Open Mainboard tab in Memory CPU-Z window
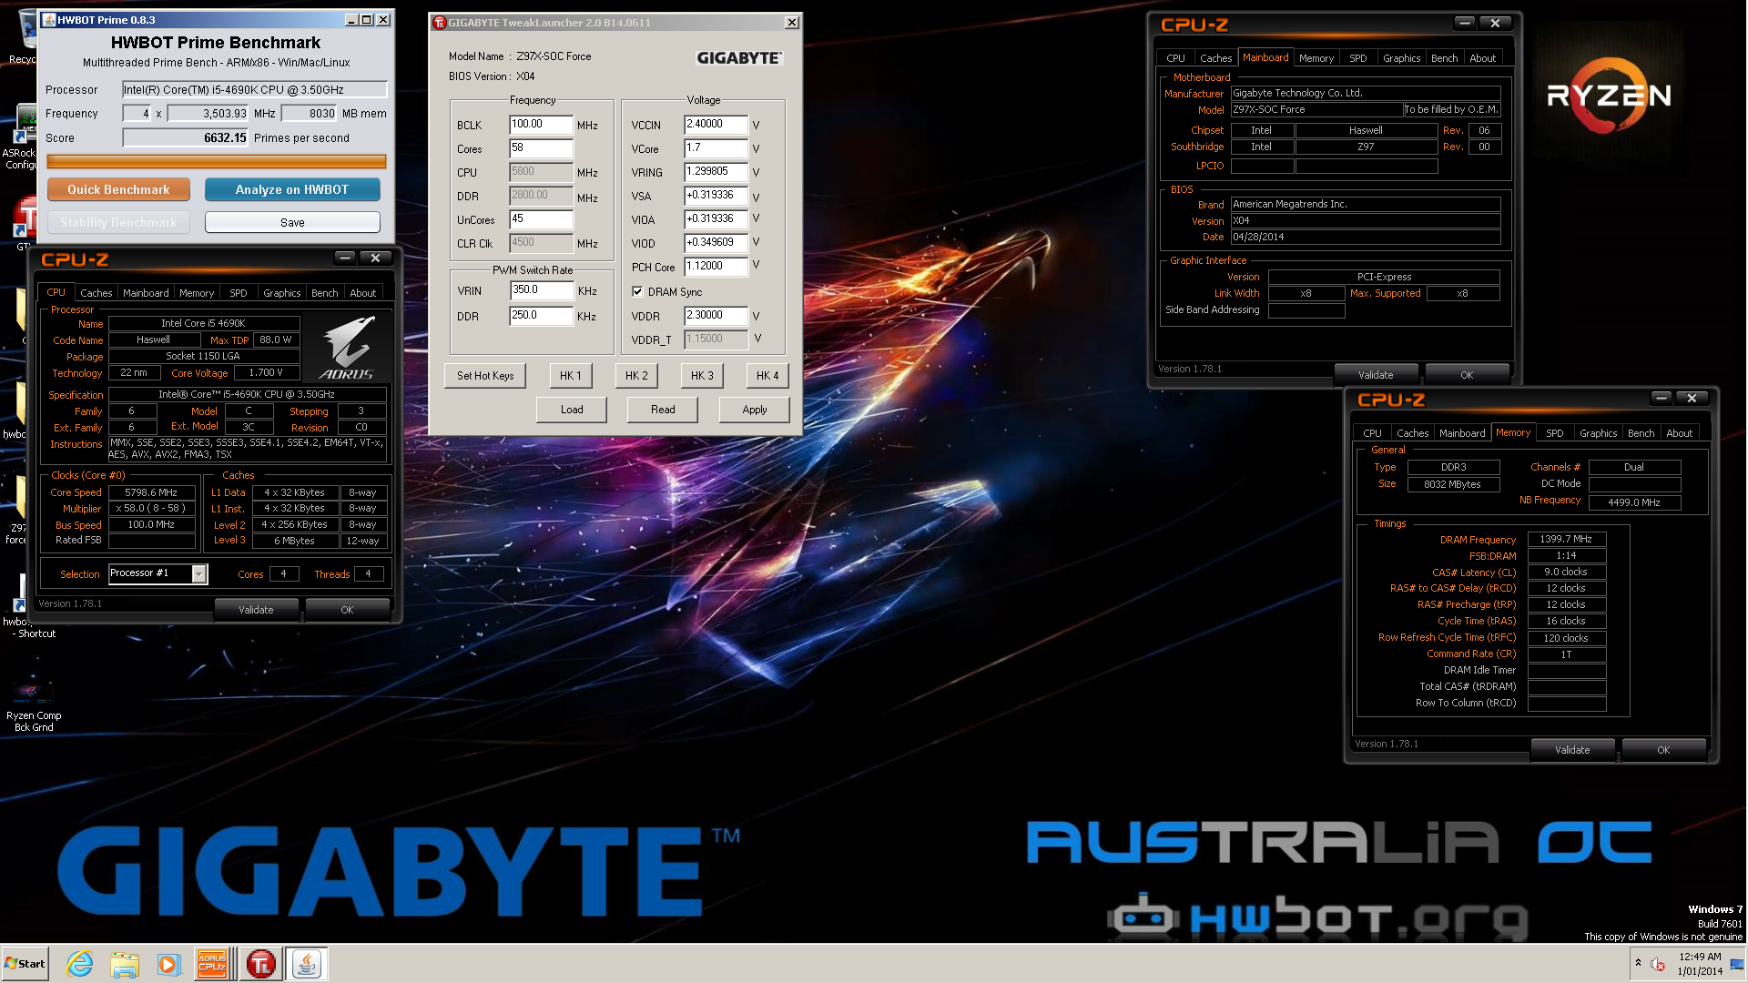The width and height of the screenshot is (1748, 983). [x=1462, y=433]
